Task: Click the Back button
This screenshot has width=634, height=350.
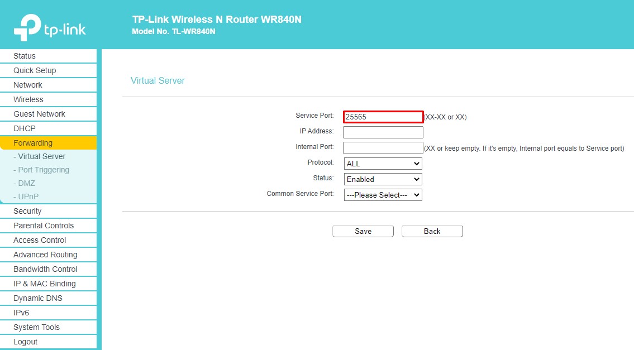Action: click(x=432, y=231)
